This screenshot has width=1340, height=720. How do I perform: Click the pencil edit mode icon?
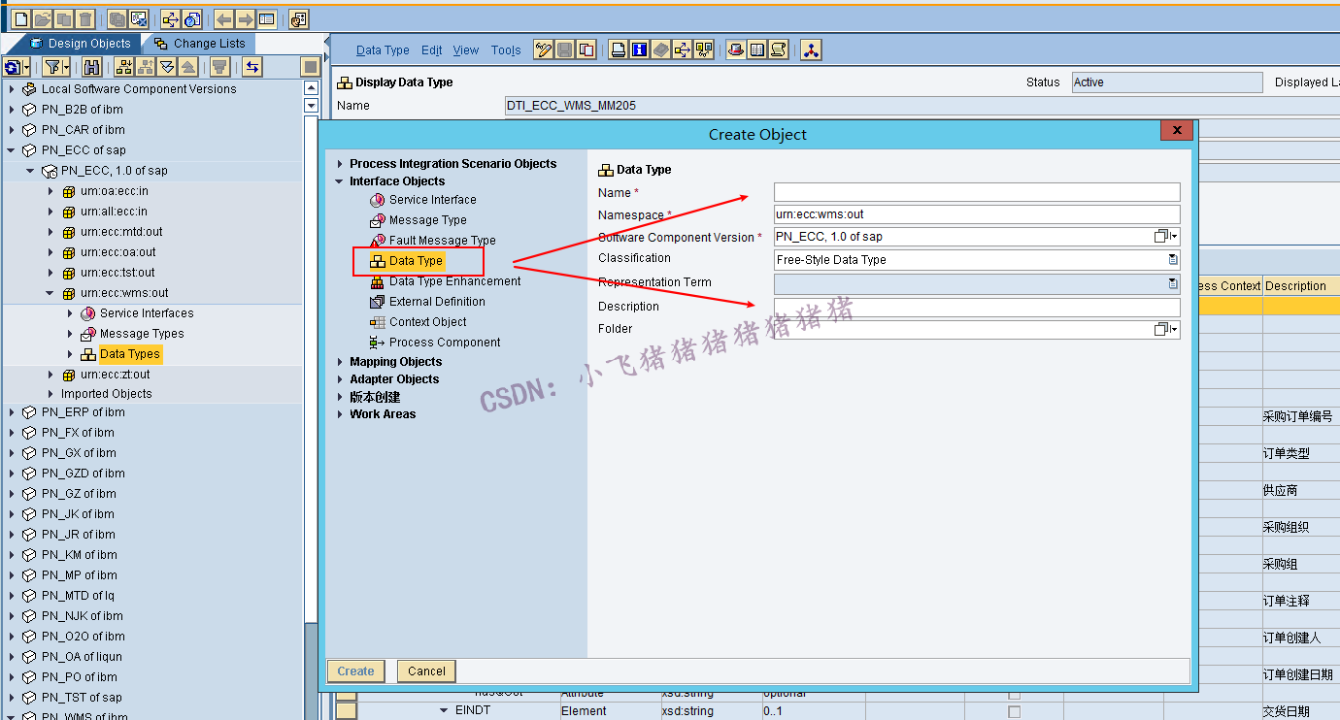pyautogui.click(x=544, y=50)
